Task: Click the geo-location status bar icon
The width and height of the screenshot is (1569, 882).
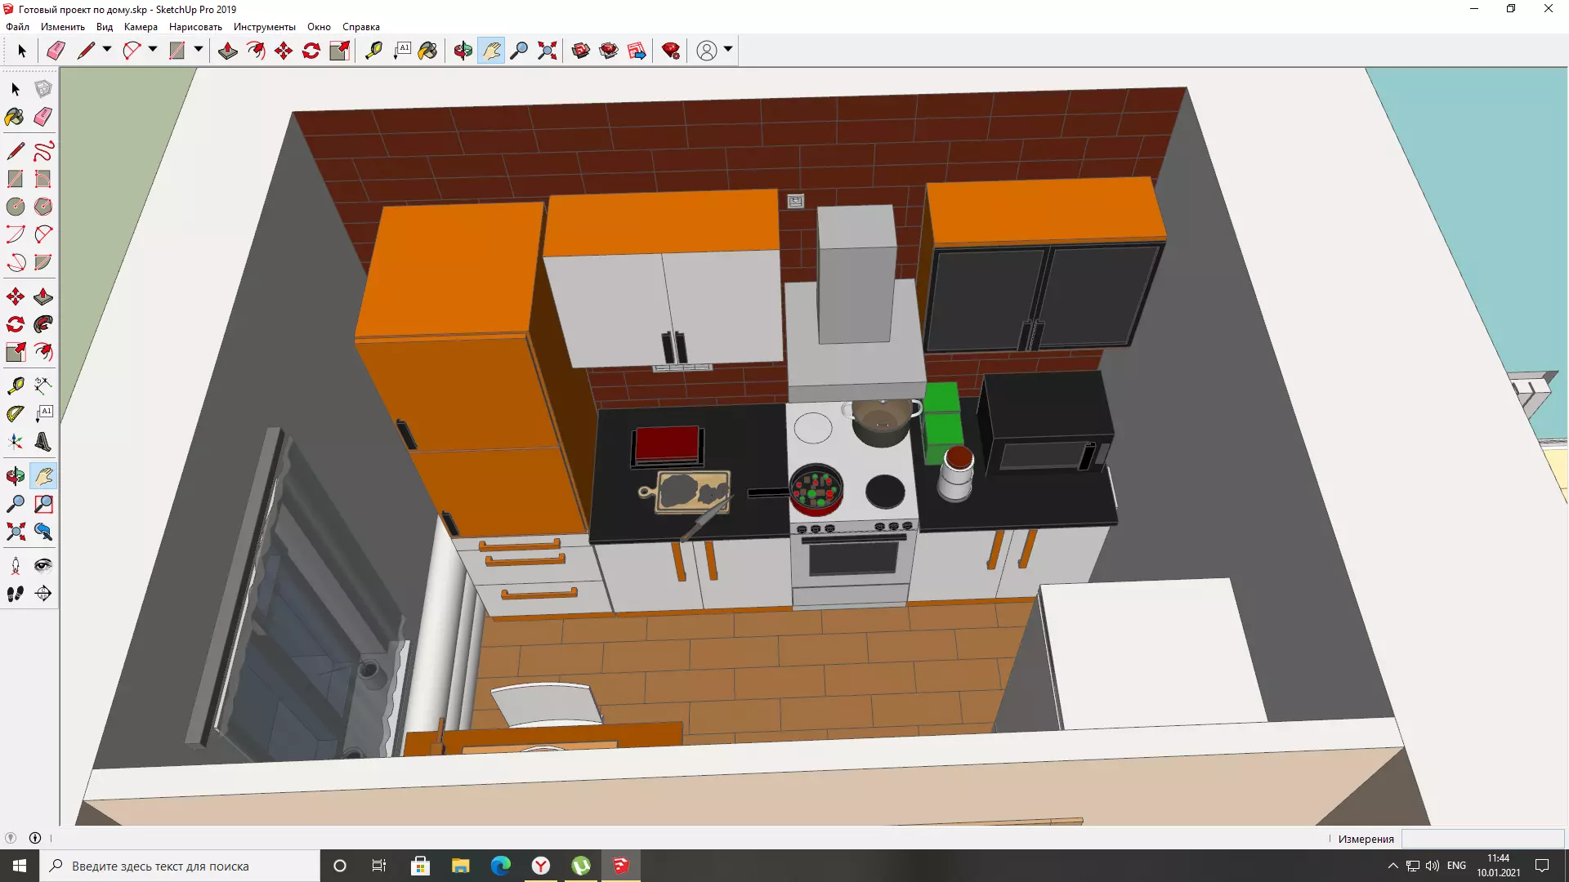Action: (x=11, y=838)
